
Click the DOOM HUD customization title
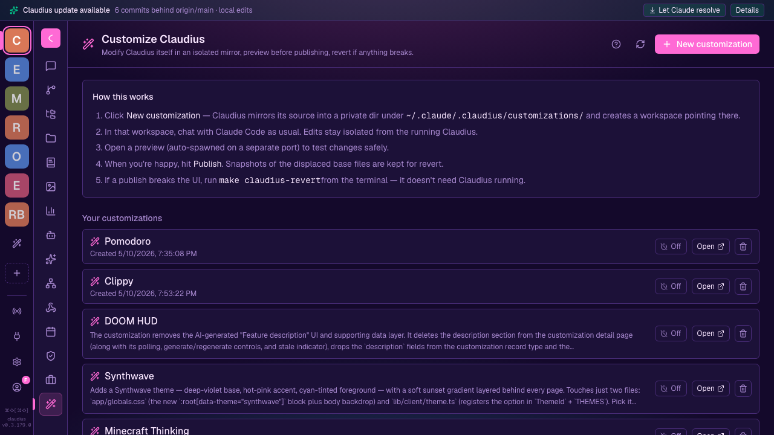coord(131,321)
